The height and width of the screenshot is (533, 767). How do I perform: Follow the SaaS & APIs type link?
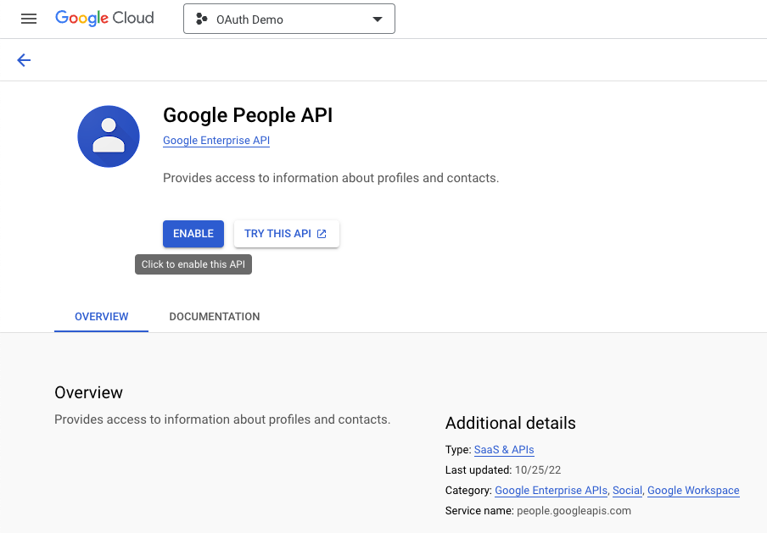(504, 449)
